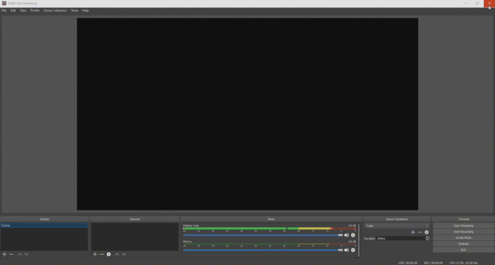Open the Fade transition dropdown
The image size is (495, 265).
[396, 226]
